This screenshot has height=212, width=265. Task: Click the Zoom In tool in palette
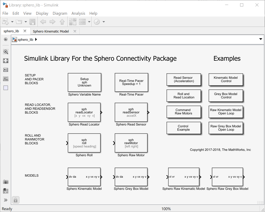(x=6, y=52)
